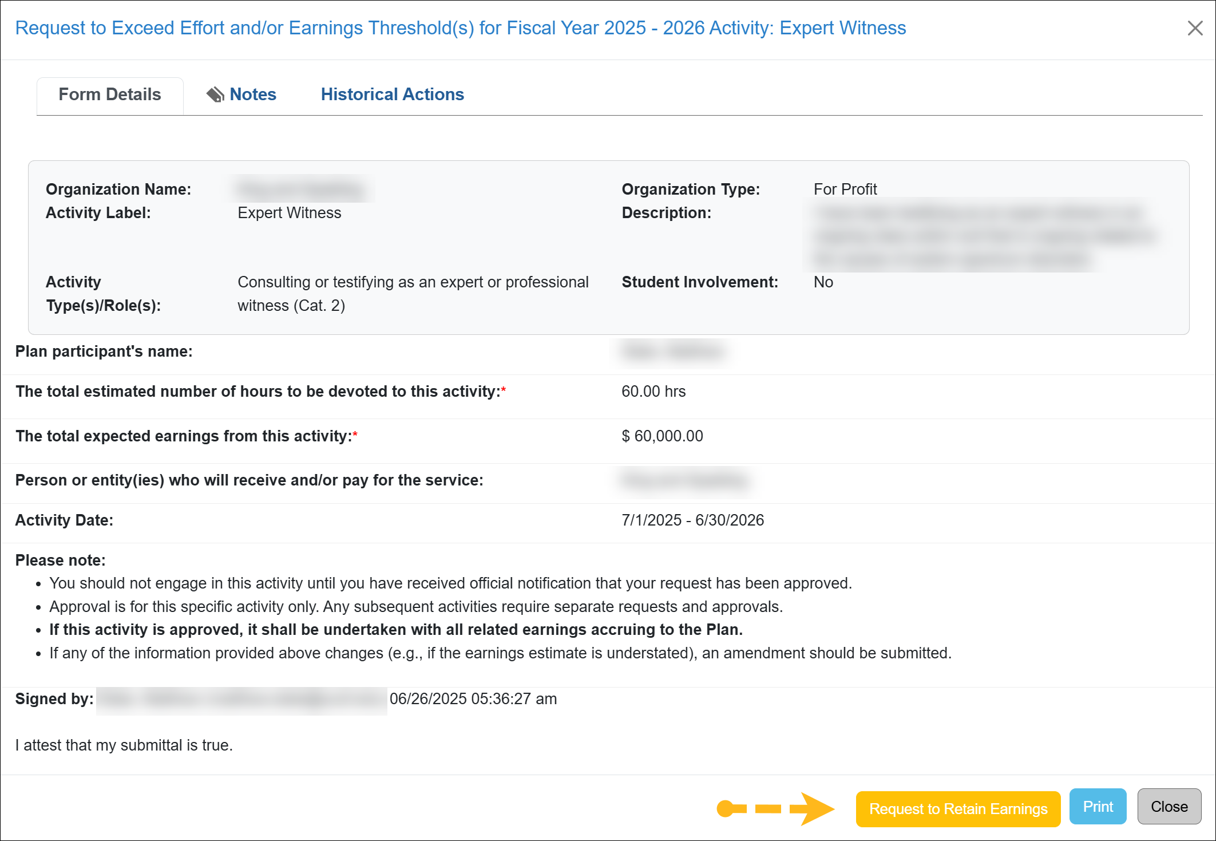Click the dialog title about Expert Witness
This screenshot has height=841, width=1216.
[460, 28]
